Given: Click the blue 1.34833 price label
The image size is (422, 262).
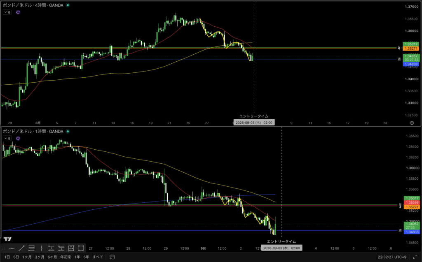Looking at the screenshot, I should pyautogui.click(x=411, y=64).
